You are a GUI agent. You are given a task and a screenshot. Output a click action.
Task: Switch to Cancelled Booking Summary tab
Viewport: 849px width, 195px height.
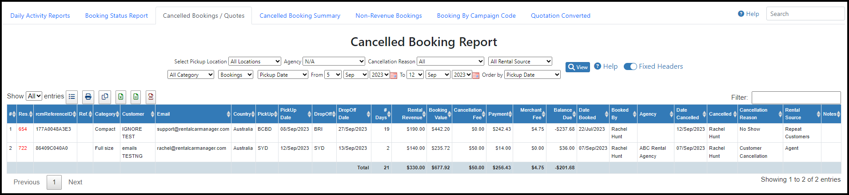(300, 16)
